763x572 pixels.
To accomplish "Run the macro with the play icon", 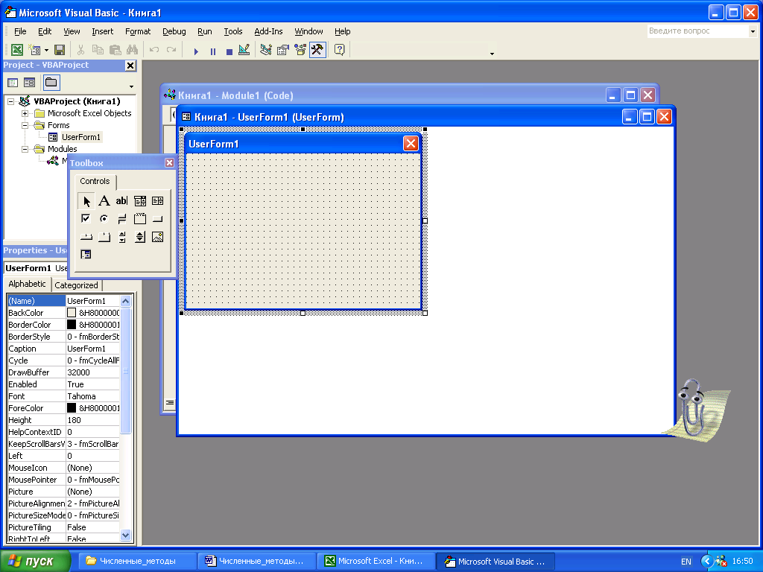I will click(196, 51).
